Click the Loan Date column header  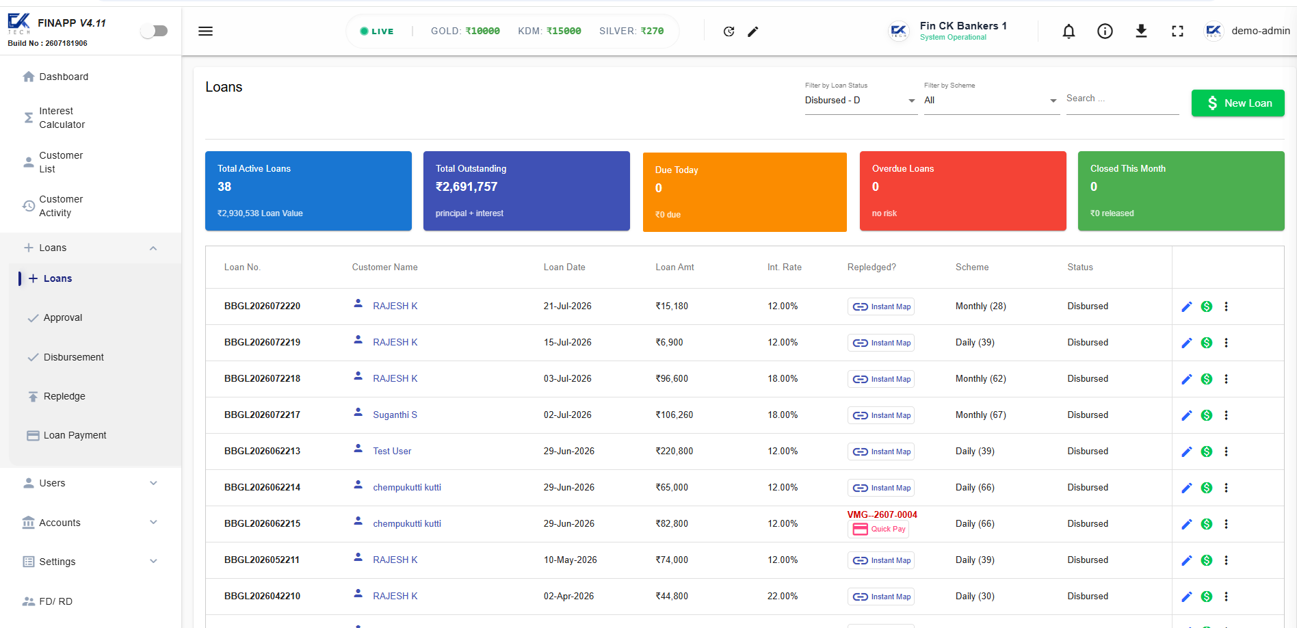pos(564,267)
